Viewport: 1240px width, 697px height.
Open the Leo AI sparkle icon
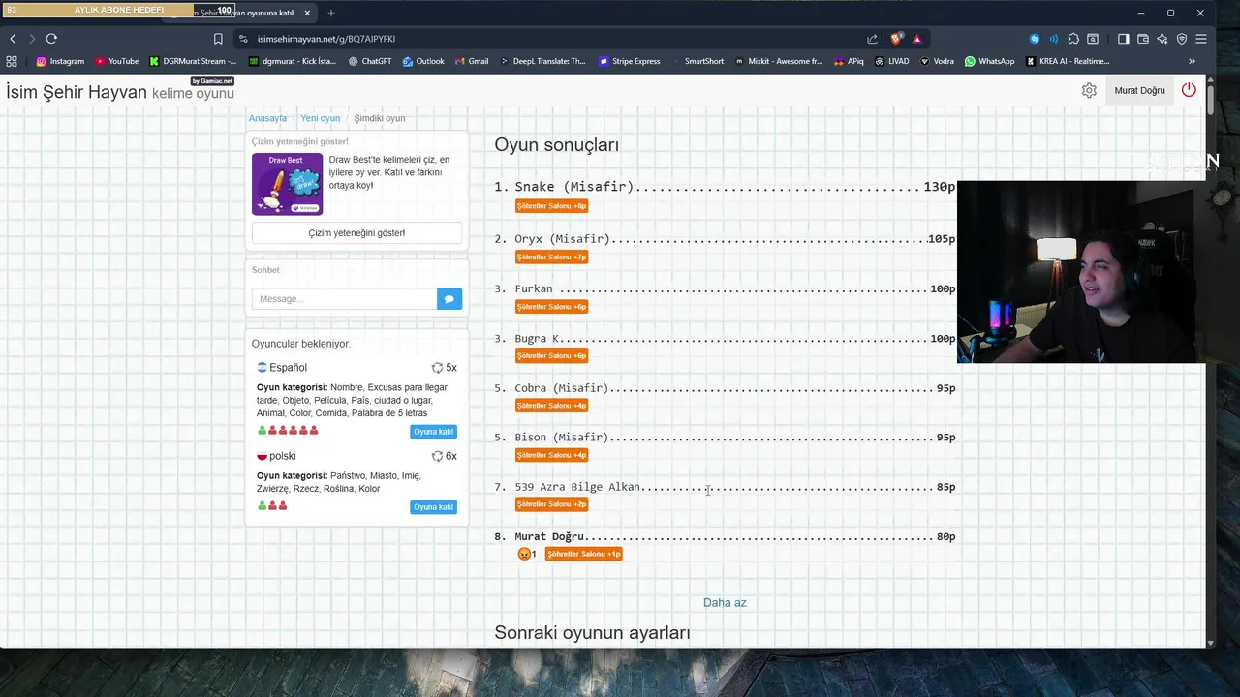1162,39
